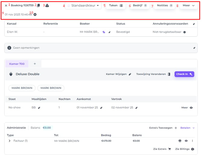Expand the Factuur (1) row
Image resolution: width=202 pixels, height=158 pixels.
9,141
